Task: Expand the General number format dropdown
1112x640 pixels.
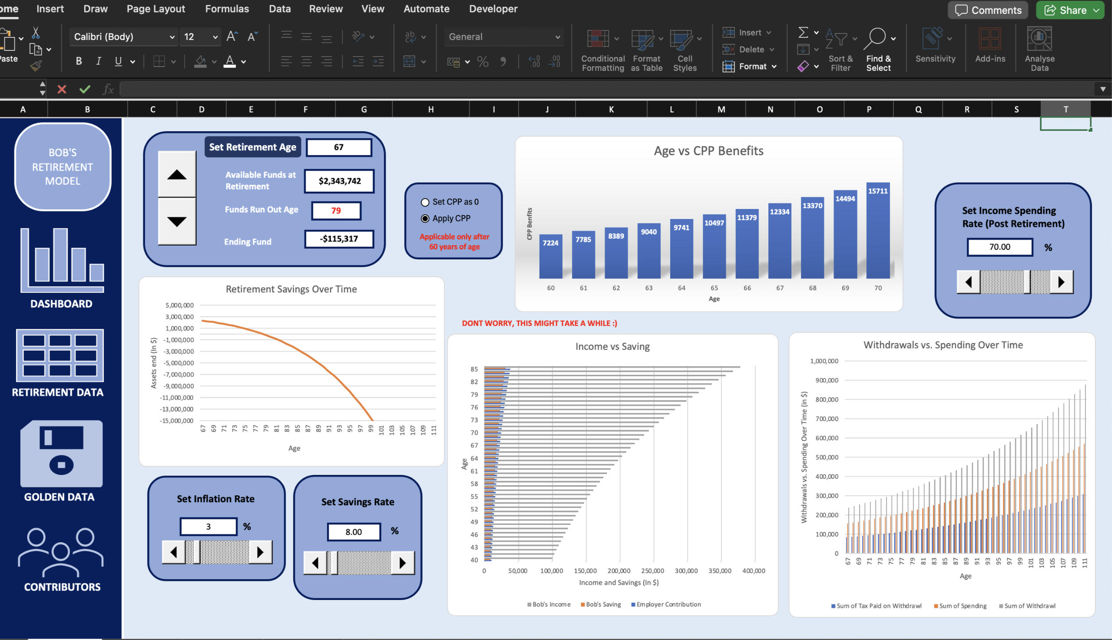Action: tap(557, 37)
